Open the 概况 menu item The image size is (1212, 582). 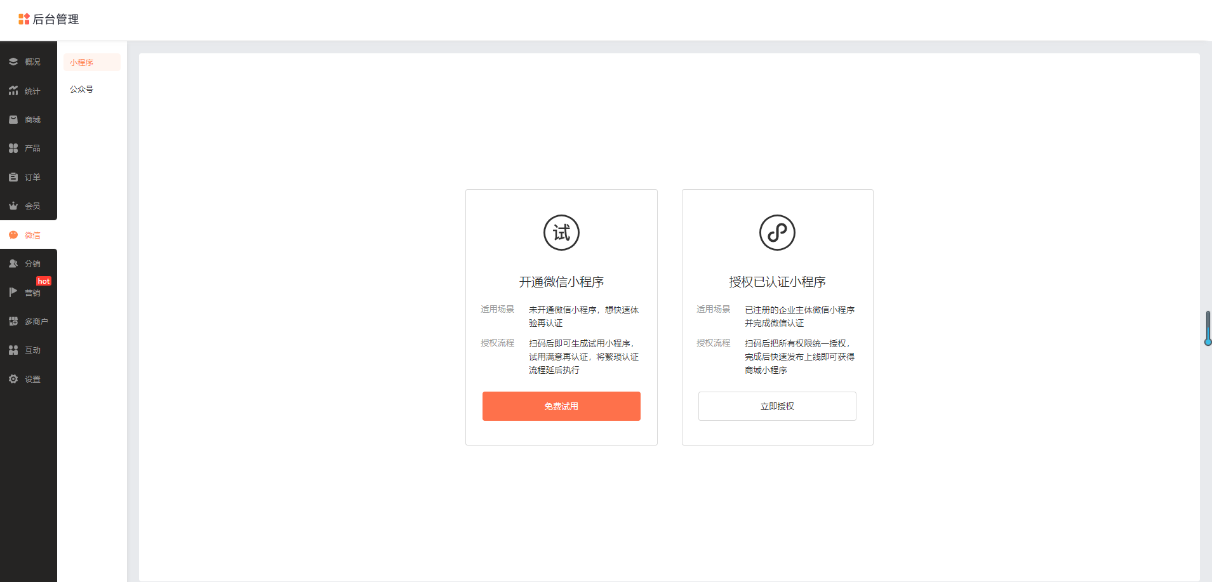coord(29,62)
